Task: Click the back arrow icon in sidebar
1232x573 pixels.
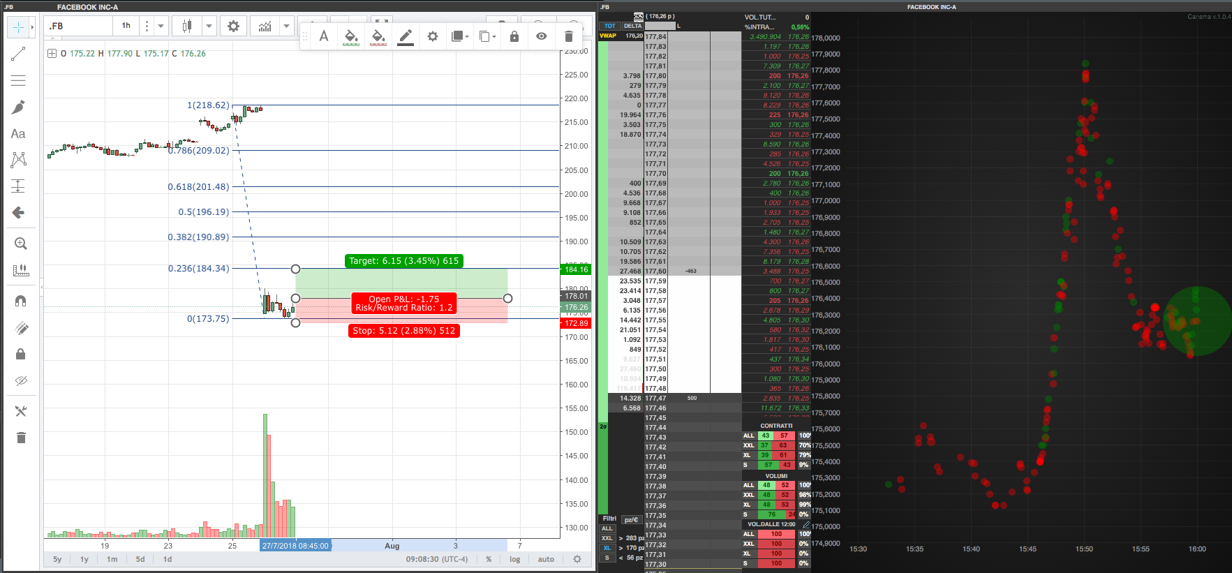Action: coord(19,212)
